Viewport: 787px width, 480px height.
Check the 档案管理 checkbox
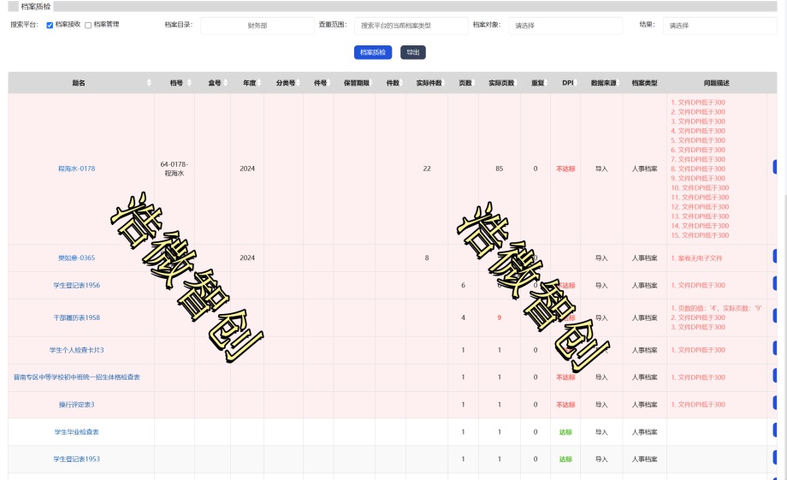pos(88,25)
